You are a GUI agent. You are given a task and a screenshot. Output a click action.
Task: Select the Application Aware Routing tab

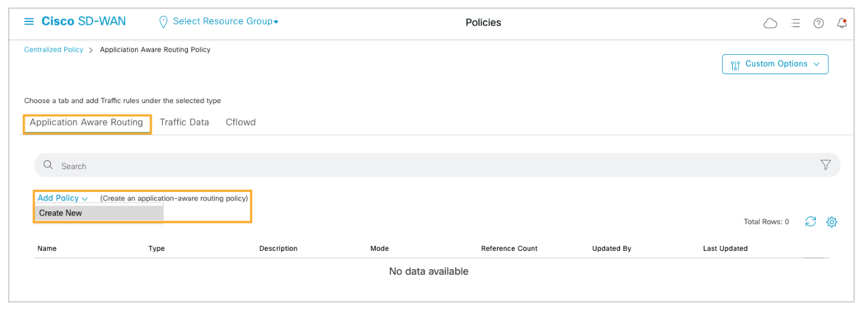click(x=87, y=122)
